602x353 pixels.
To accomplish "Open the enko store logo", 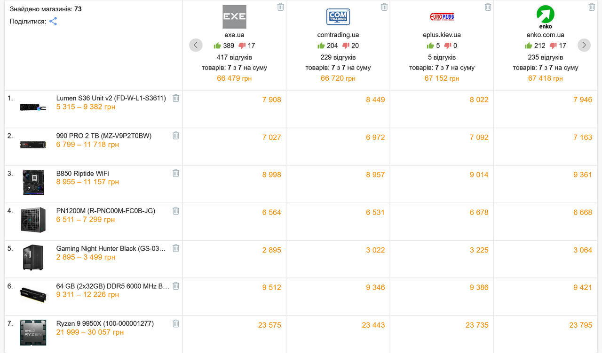I will (546, 17).
